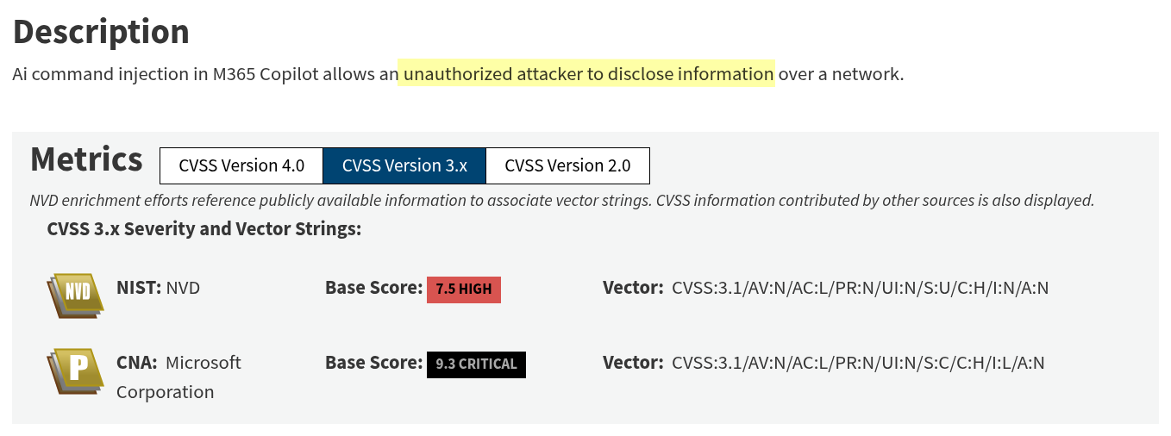Click the NIST vector string ending S:U/C:H/I:N/A:N
Viewport: 1171px width, 436px height.
pos(860,288)
